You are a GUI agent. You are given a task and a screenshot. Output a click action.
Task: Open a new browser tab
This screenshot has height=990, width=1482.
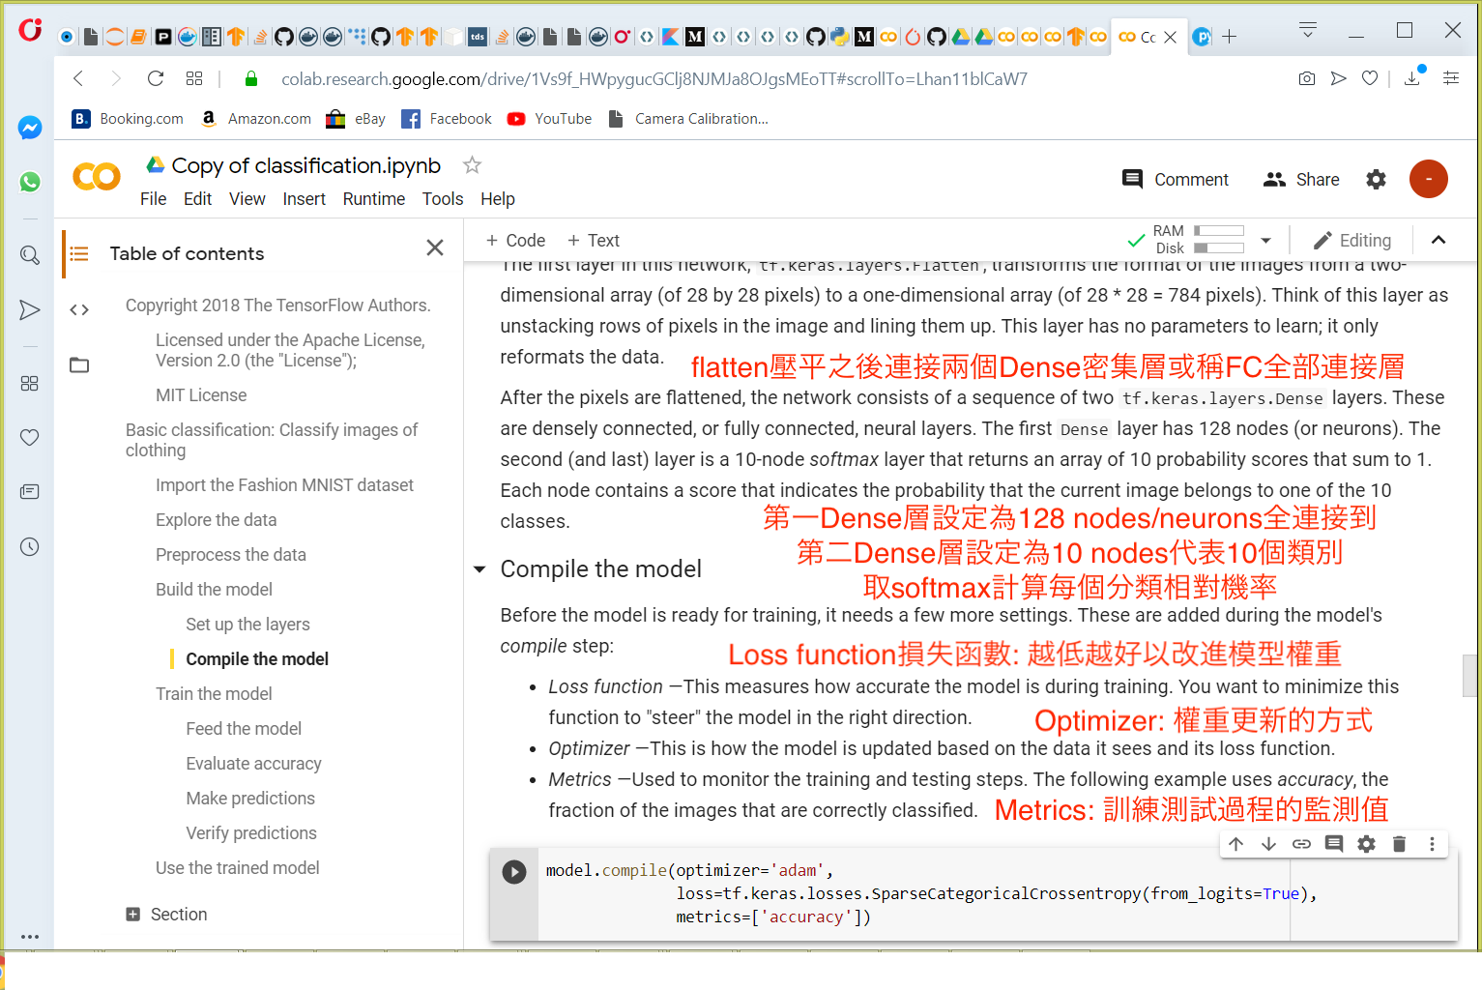click(x=1230, y=36)
